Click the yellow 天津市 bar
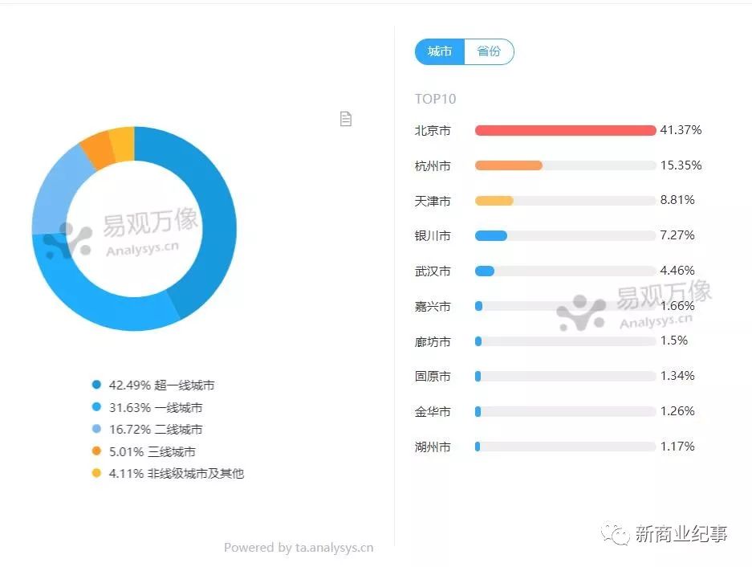752x567 pixels. 494,201
